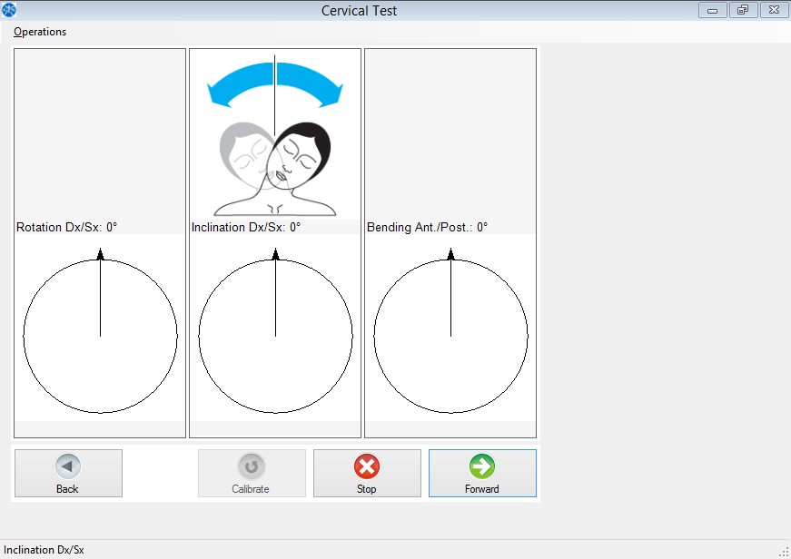Screen dimensions: 791x559
Task: Close the Cervical Test window
Action: [775, 10]
